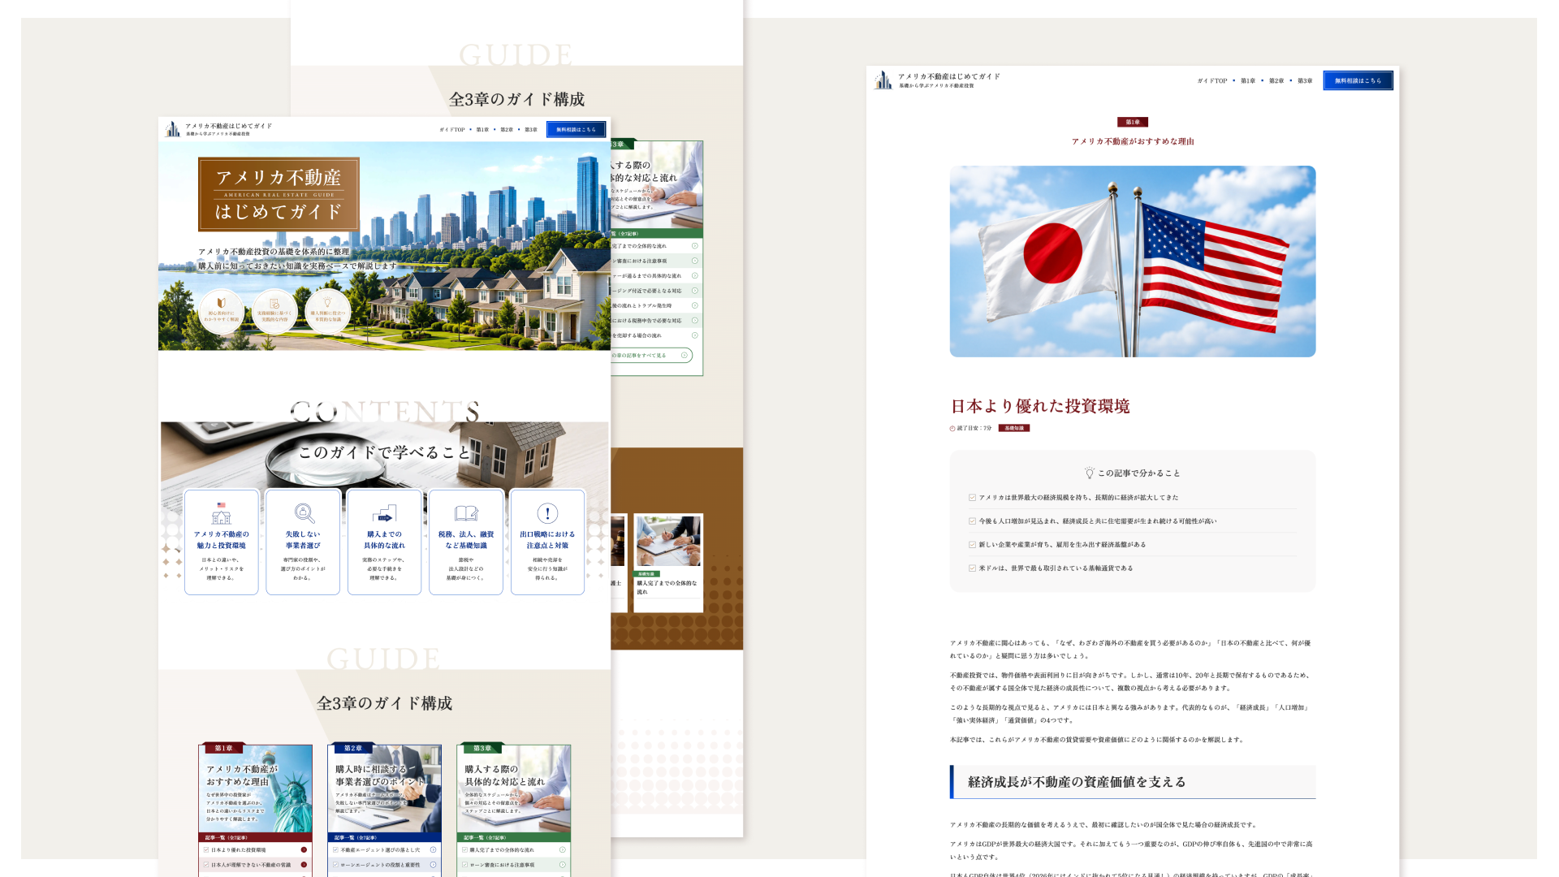
Task: Click arrow beside ローン審査における注意事項 on front homepage
Action: pos(562,865)
